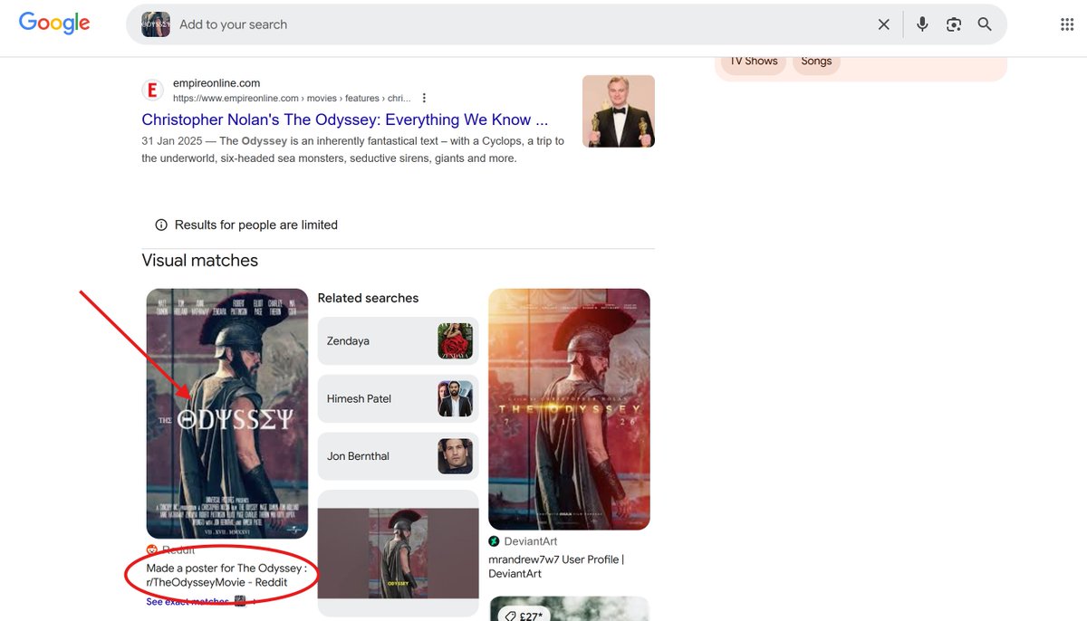Start voice search with the microphone icon
Viewport: 1087px width, 621px height.
click(x=922, y=24)
